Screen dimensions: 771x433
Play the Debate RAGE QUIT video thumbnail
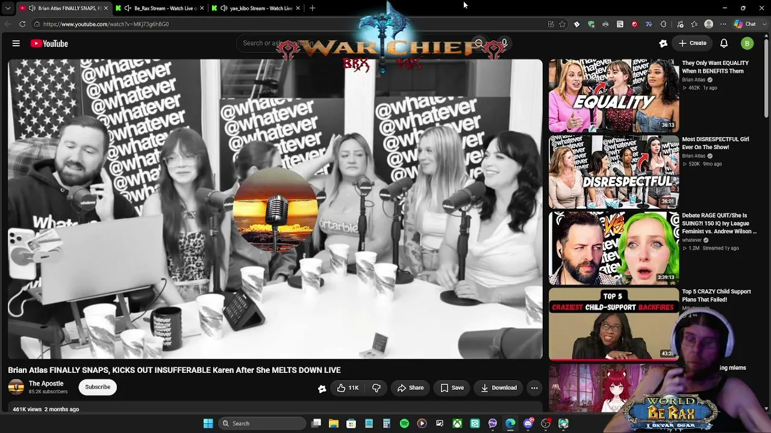pyautogui.click(x=614, y=248)
